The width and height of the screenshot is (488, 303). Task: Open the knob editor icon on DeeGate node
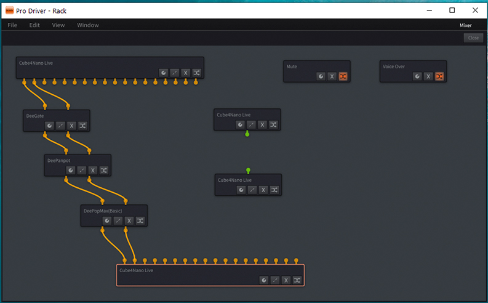(x=49, y=126)
